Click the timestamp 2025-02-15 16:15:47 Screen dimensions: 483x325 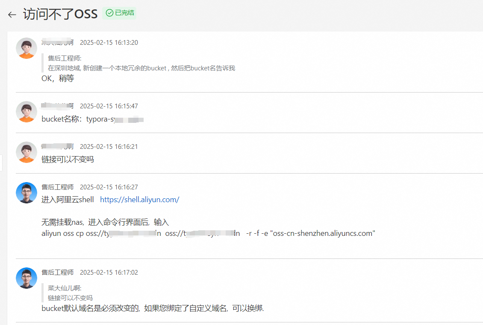pyautogui.click(x=109, y=106)
